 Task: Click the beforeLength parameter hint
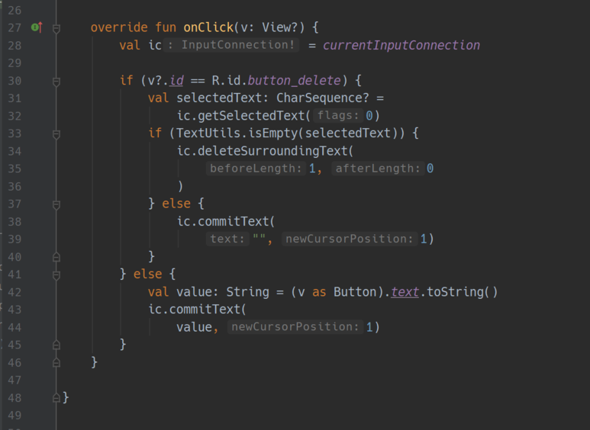[x=256, y=168]
